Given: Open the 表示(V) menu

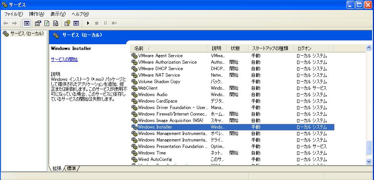Looking at the screenshot, I should pyautogui.click(x=58, y=14).
